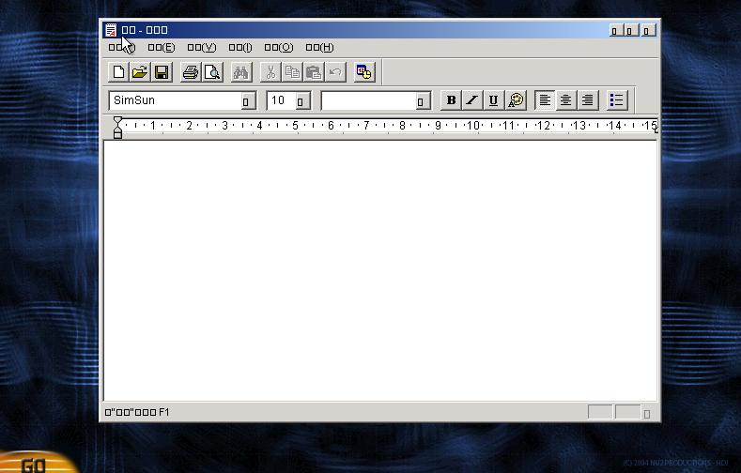This screenshot has width=741, height=473.
Task: Align text to the right
Action: click(587, 100)
